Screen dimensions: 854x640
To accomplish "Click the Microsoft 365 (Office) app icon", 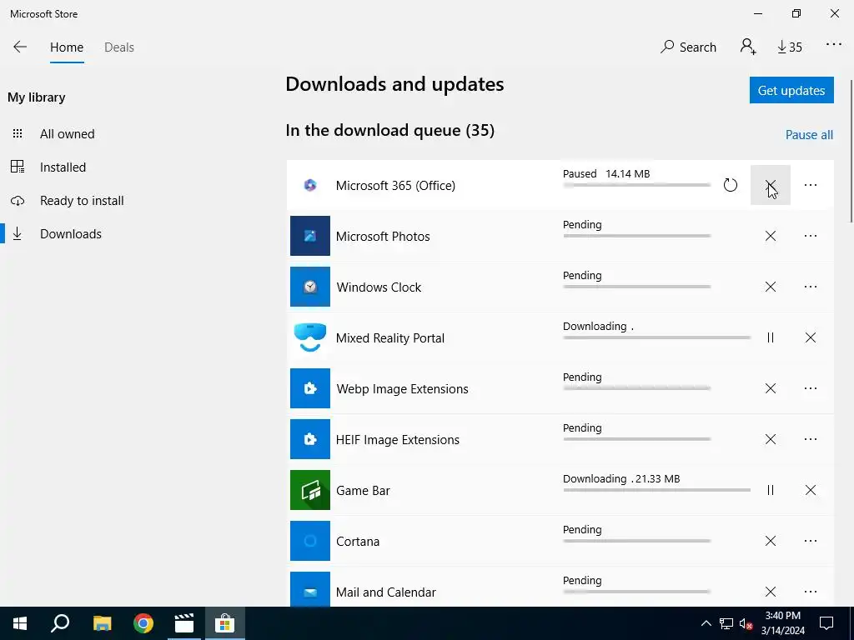I will 310,185.
